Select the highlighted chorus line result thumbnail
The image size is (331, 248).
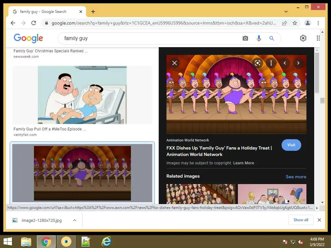pyautogui.click(x=82, y=173)
